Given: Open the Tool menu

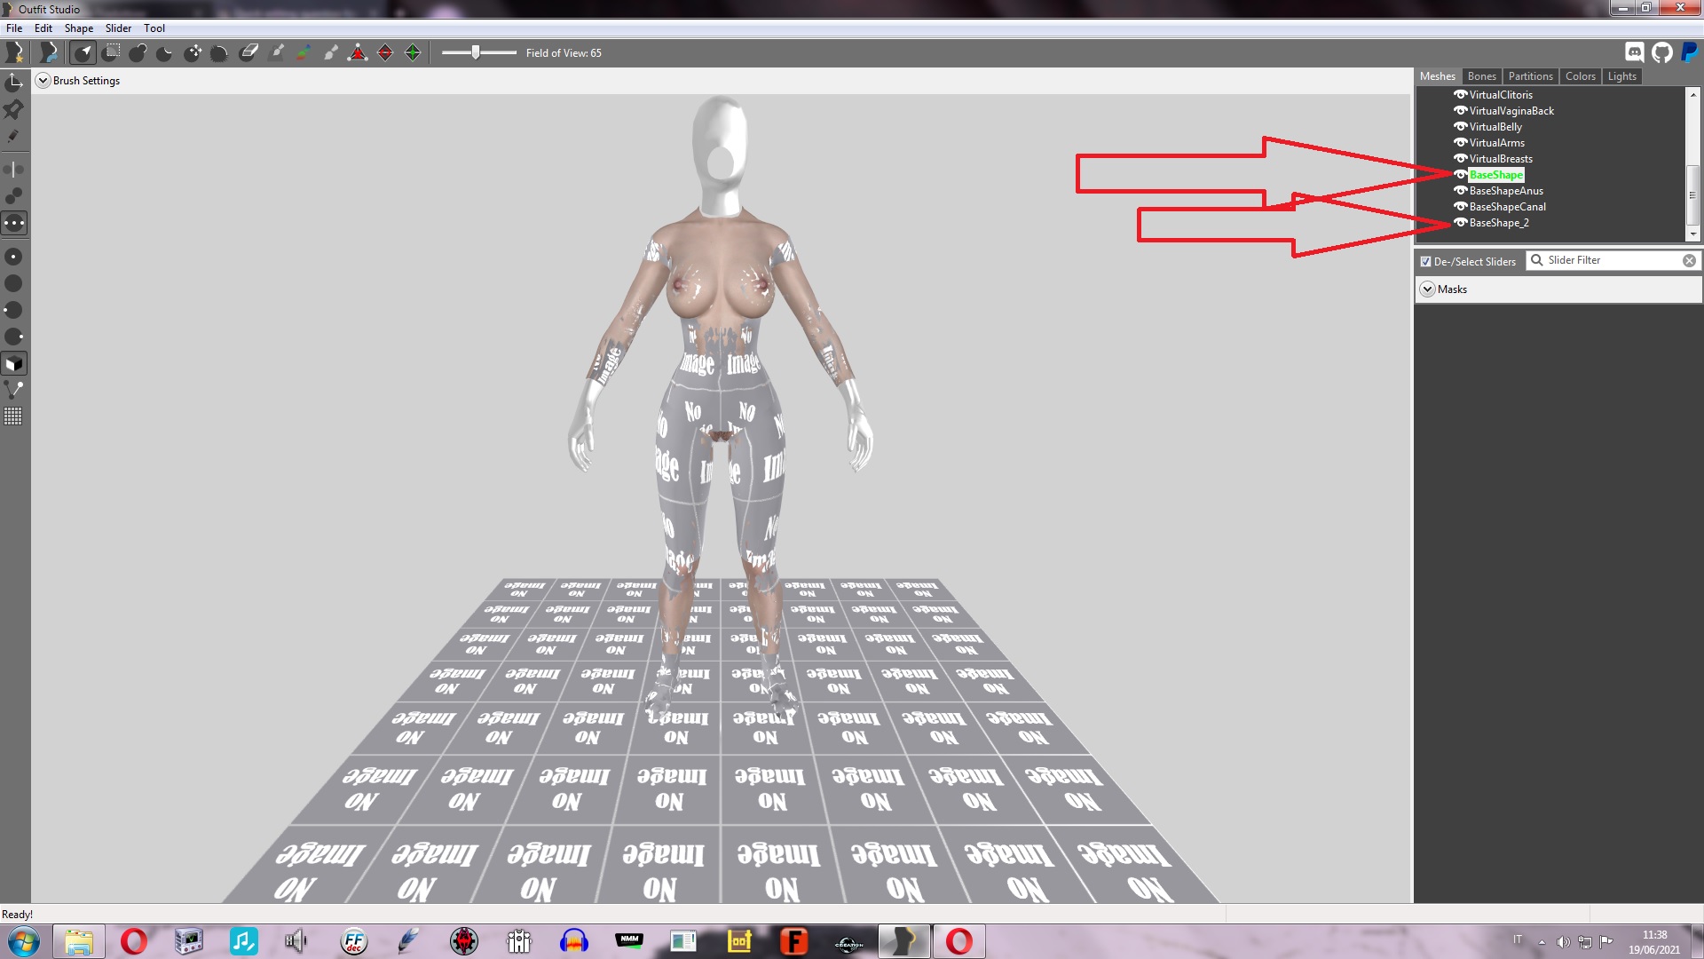Looking at the screenshot, I should (154, 28).
